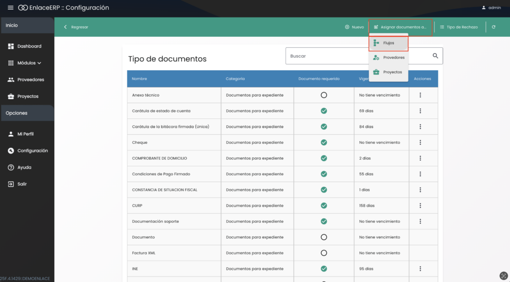Click the refresh icon in the toolbar
Image resolution: width=510 pixels, height=282 pixels.
[494, 27]
